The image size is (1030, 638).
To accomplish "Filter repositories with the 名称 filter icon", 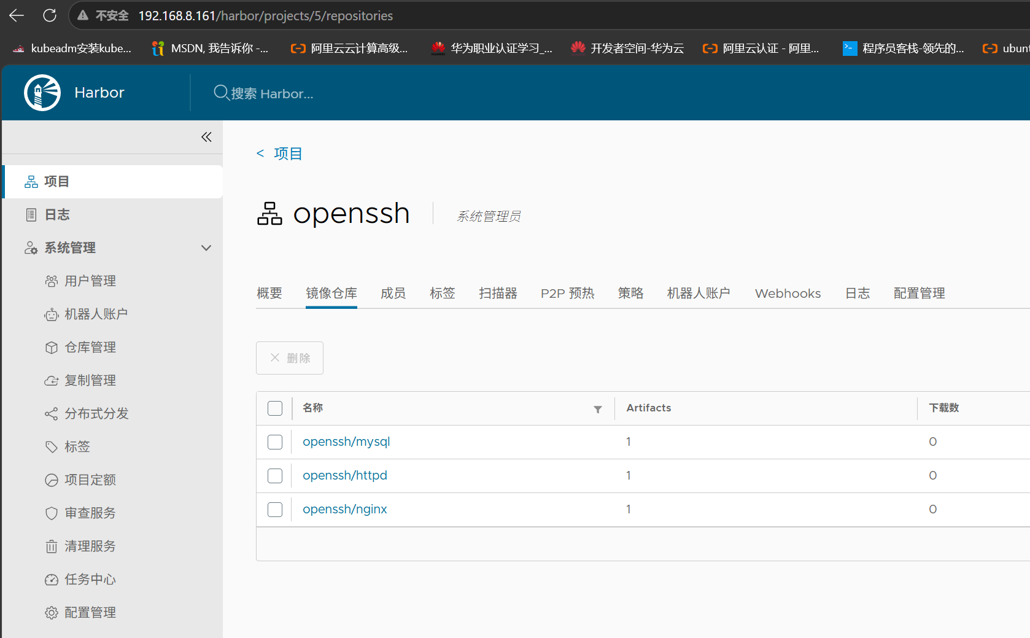I will click(598, 410).
